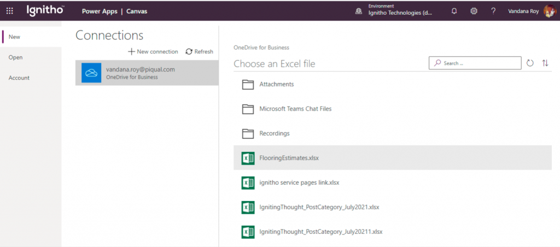
Task: Choose the FlooringEstimates.xlsx file
Action: click(x=393, y=158)
